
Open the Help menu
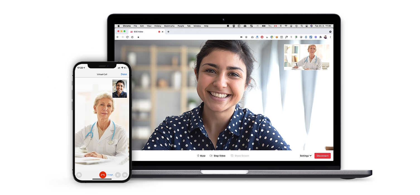point(206,26)
